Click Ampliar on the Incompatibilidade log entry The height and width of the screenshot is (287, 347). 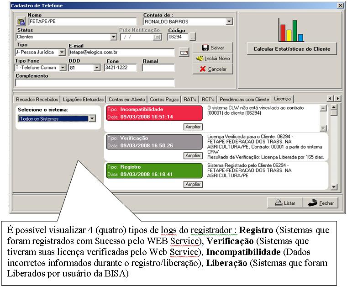tap(193, 127)
